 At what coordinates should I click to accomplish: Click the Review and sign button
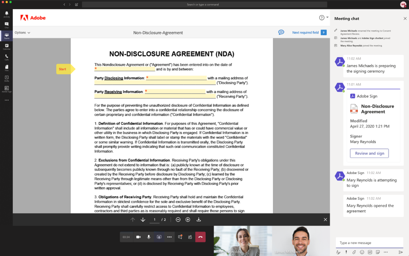pos(369,153)
